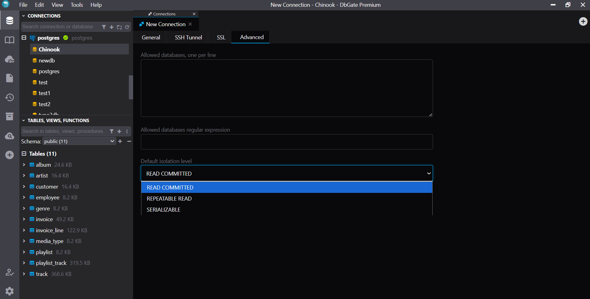Click the add new connection plus icon
The height and width of the screenshot is (299, 590).
(x=112, y=27)
